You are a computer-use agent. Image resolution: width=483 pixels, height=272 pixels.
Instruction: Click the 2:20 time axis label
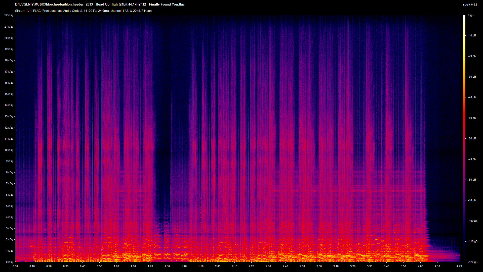pyautogui.click(x=251, y=266)
